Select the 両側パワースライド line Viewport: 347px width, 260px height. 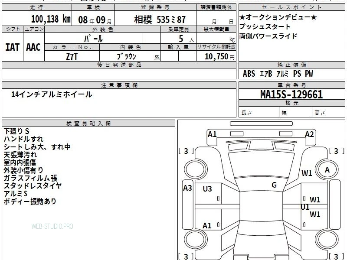268,36
